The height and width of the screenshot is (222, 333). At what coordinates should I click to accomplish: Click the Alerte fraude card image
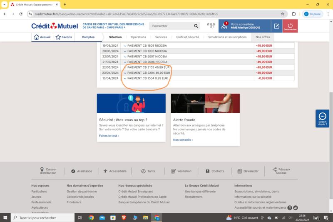205,103
